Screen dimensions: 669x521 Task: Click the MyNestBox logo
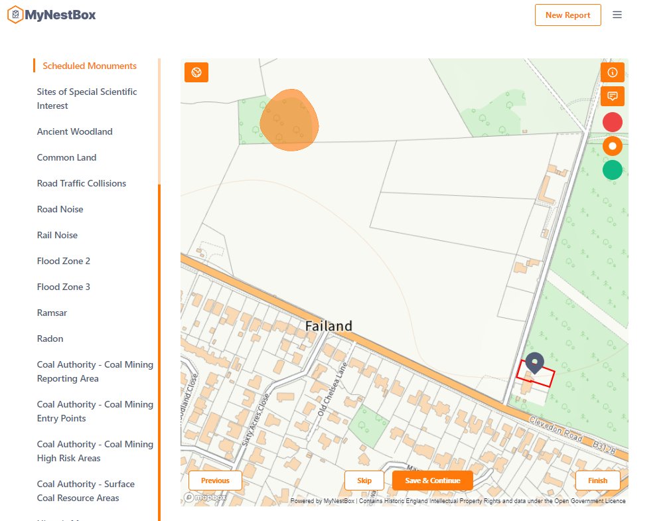(52, 15)
